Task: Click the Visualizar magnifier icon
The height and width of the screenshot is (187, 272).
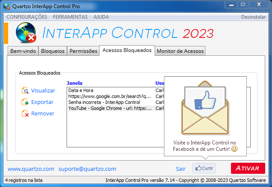Action: (x=25, y=91)
